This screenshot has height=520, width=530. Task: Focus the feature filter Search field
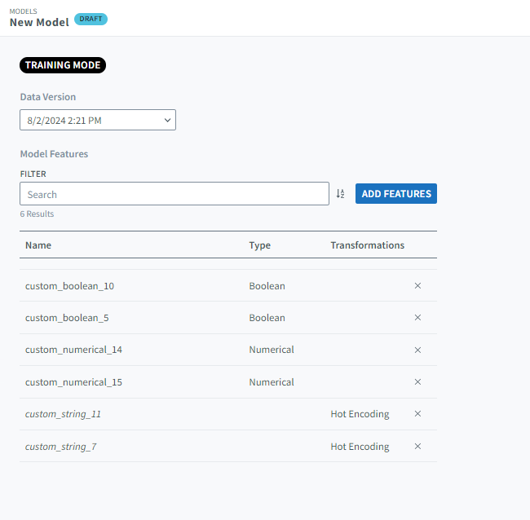click(x=174, y=194)
